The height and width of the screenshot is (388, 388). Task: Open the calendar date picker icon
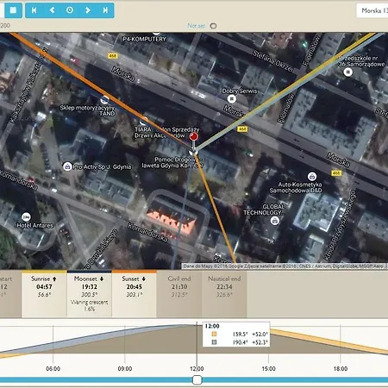13,10
